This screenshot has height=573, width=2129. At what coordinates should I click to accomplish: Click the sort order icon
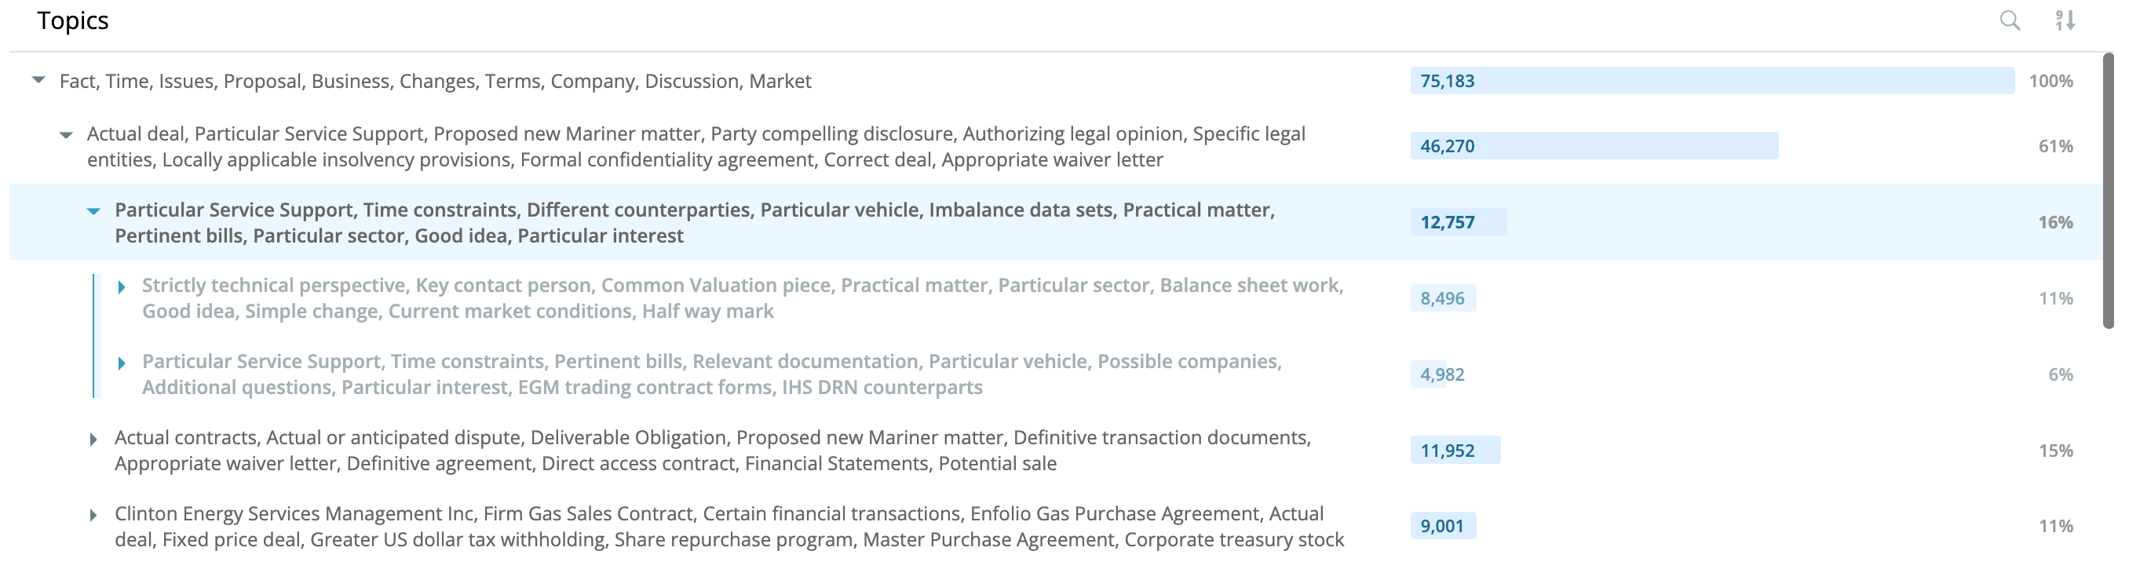coord(2065,20)
